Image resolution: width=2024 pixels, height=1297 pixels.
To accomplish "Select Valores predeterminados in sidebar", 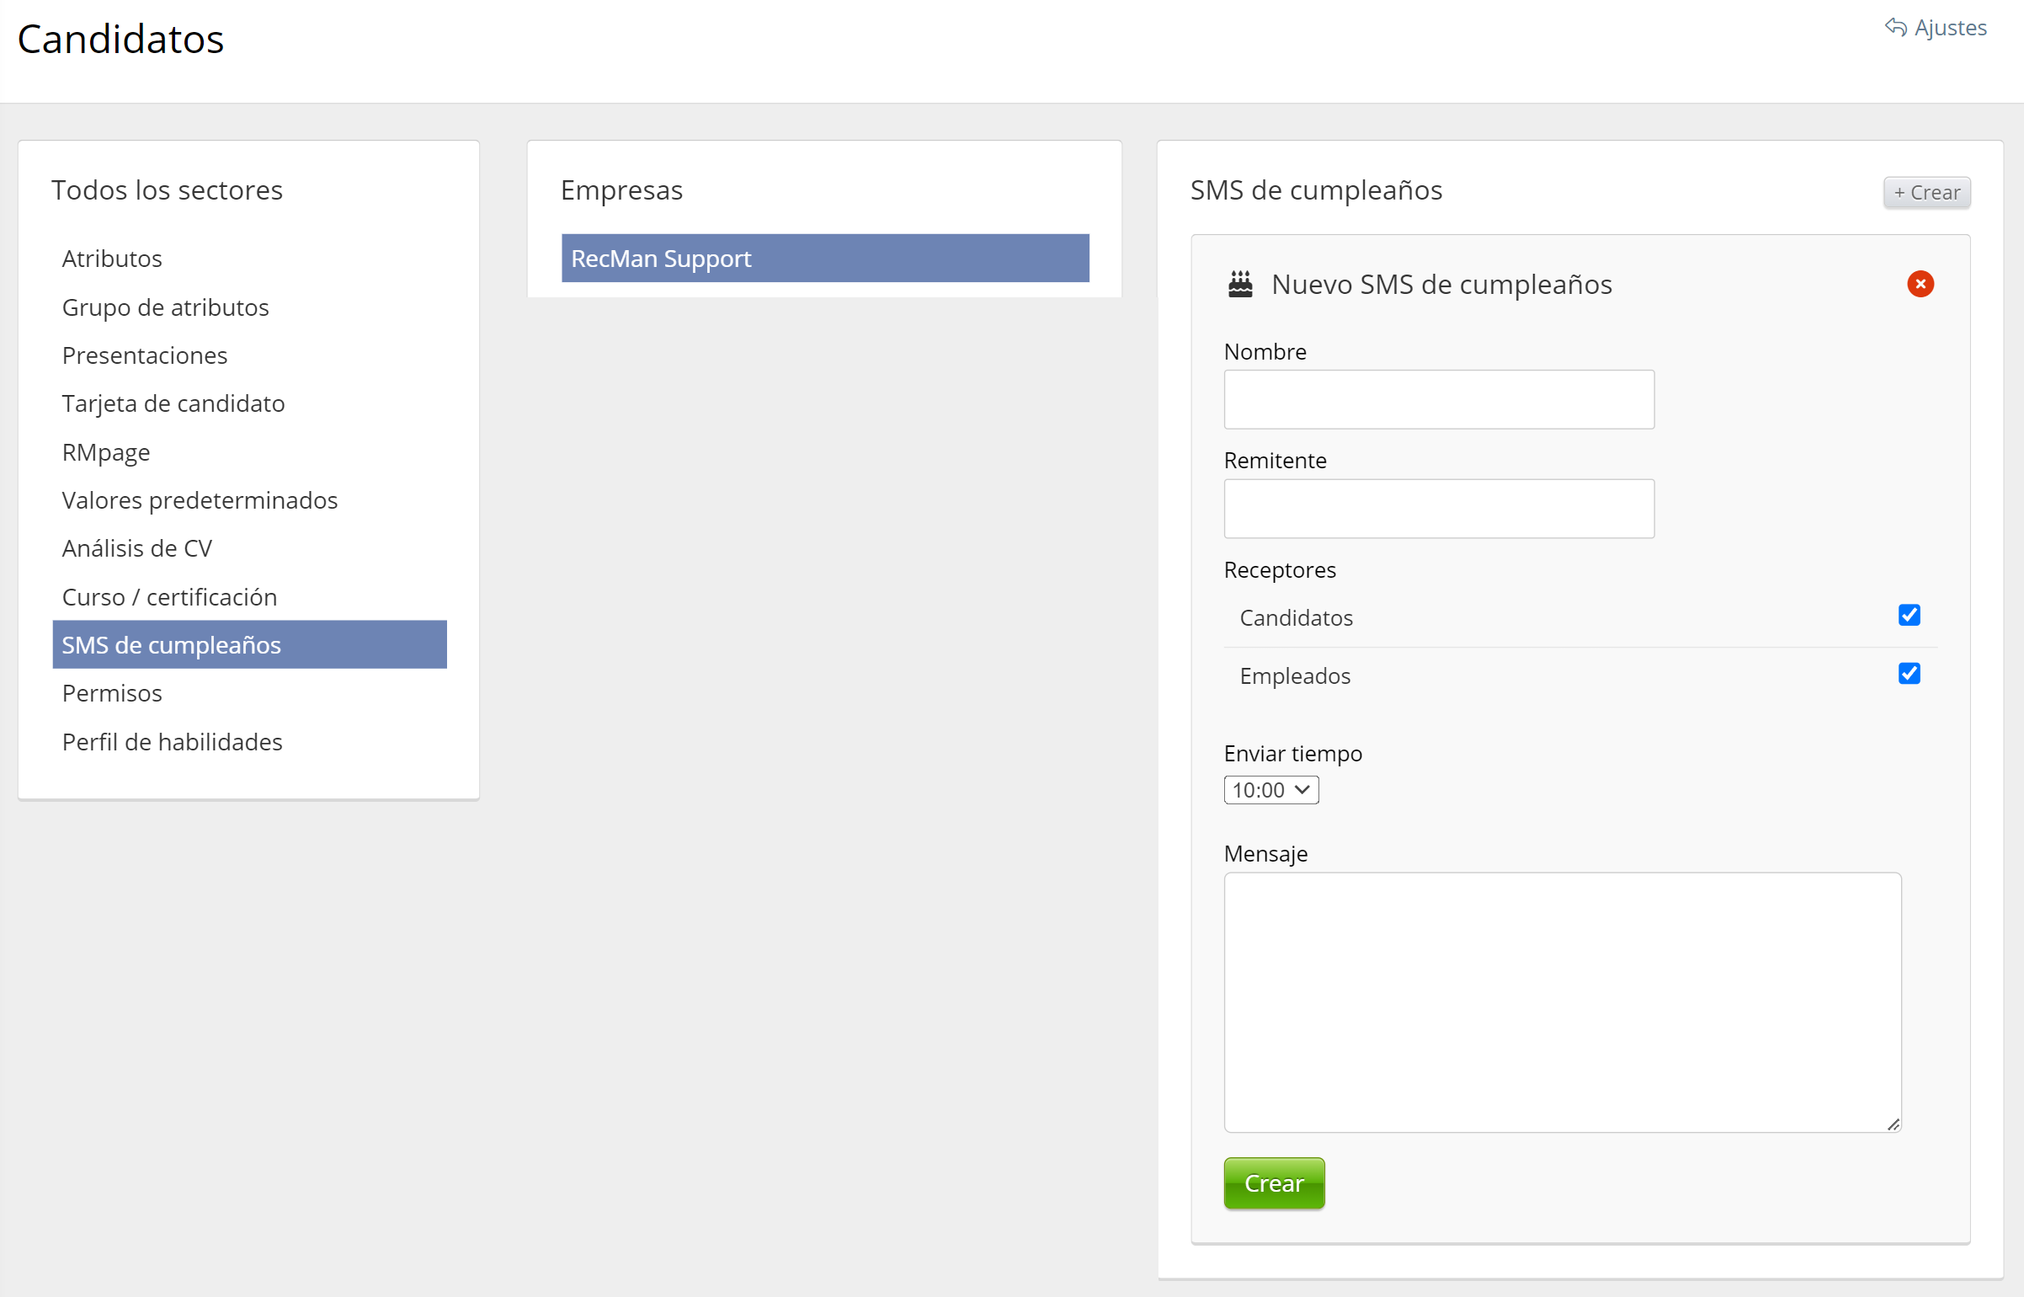I will 200,500.
